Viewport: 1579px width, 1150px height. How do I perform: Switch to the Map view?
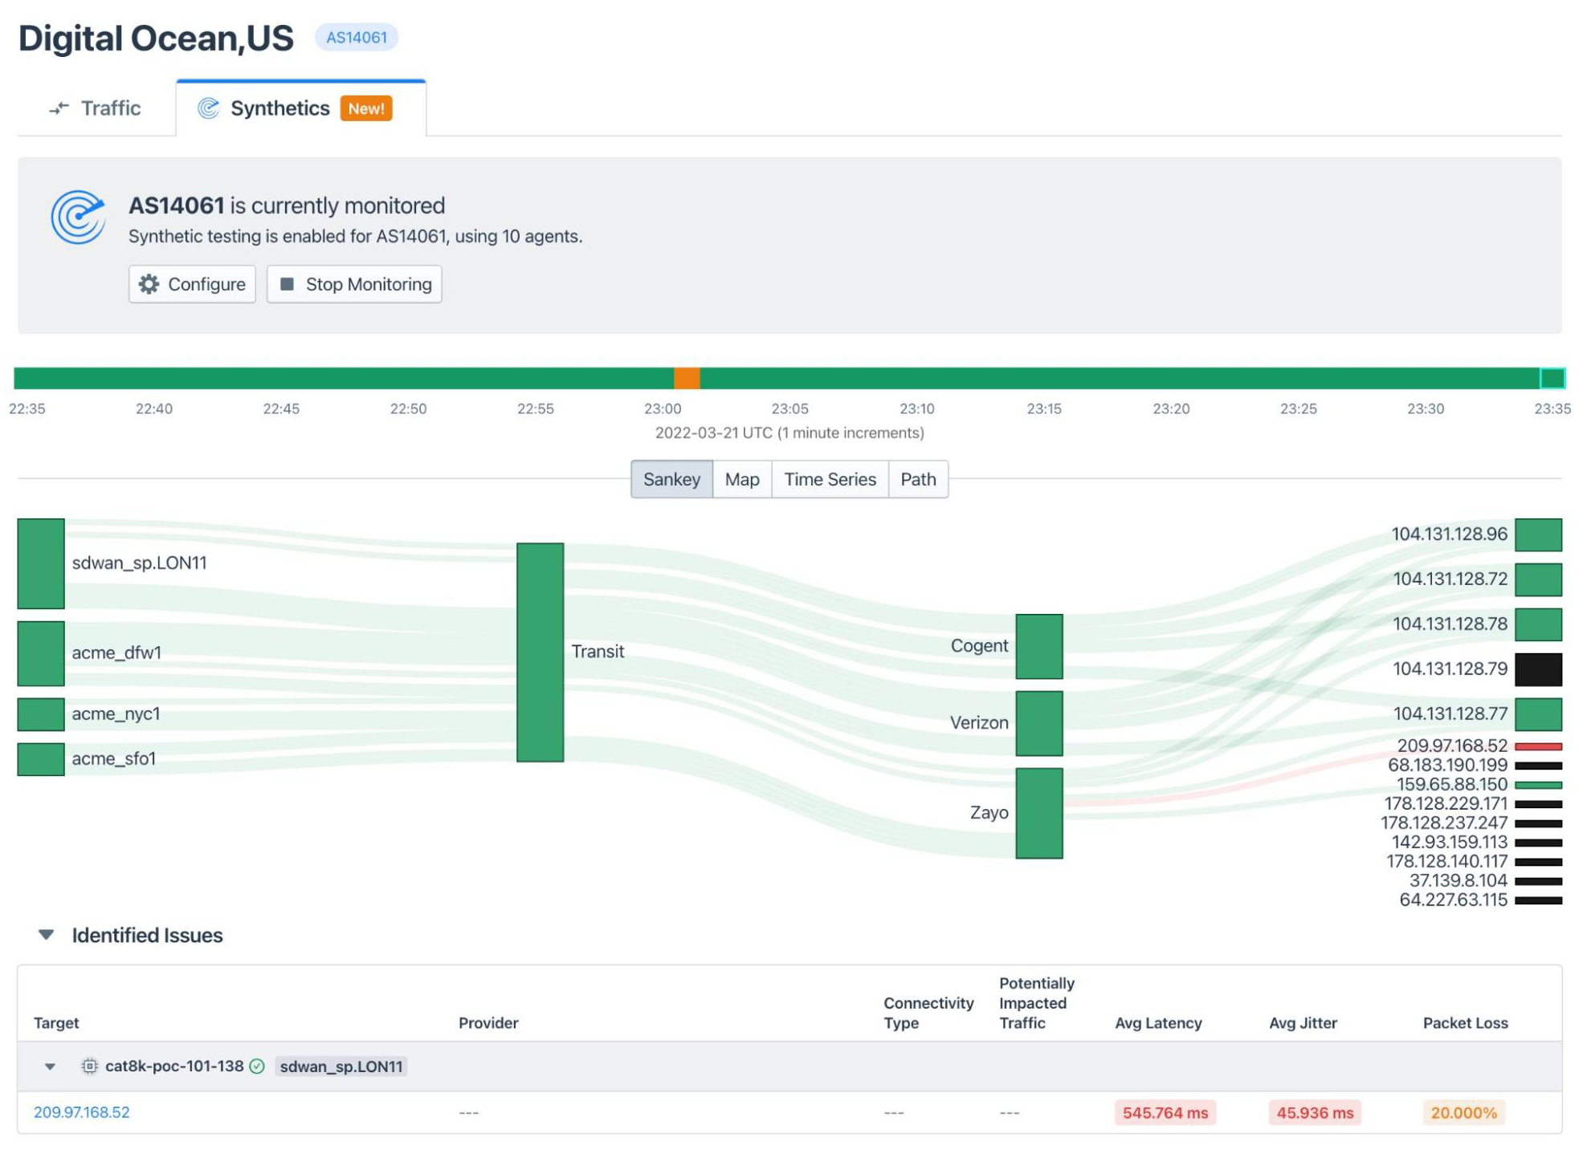tap(741, 479)
